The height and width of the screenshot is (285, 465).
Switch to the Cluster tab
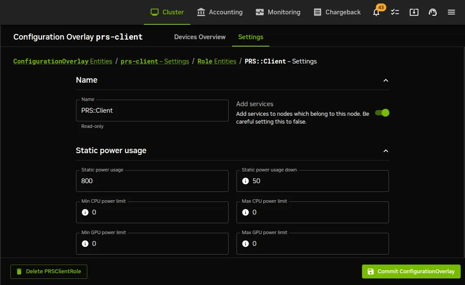coord(167,12)
